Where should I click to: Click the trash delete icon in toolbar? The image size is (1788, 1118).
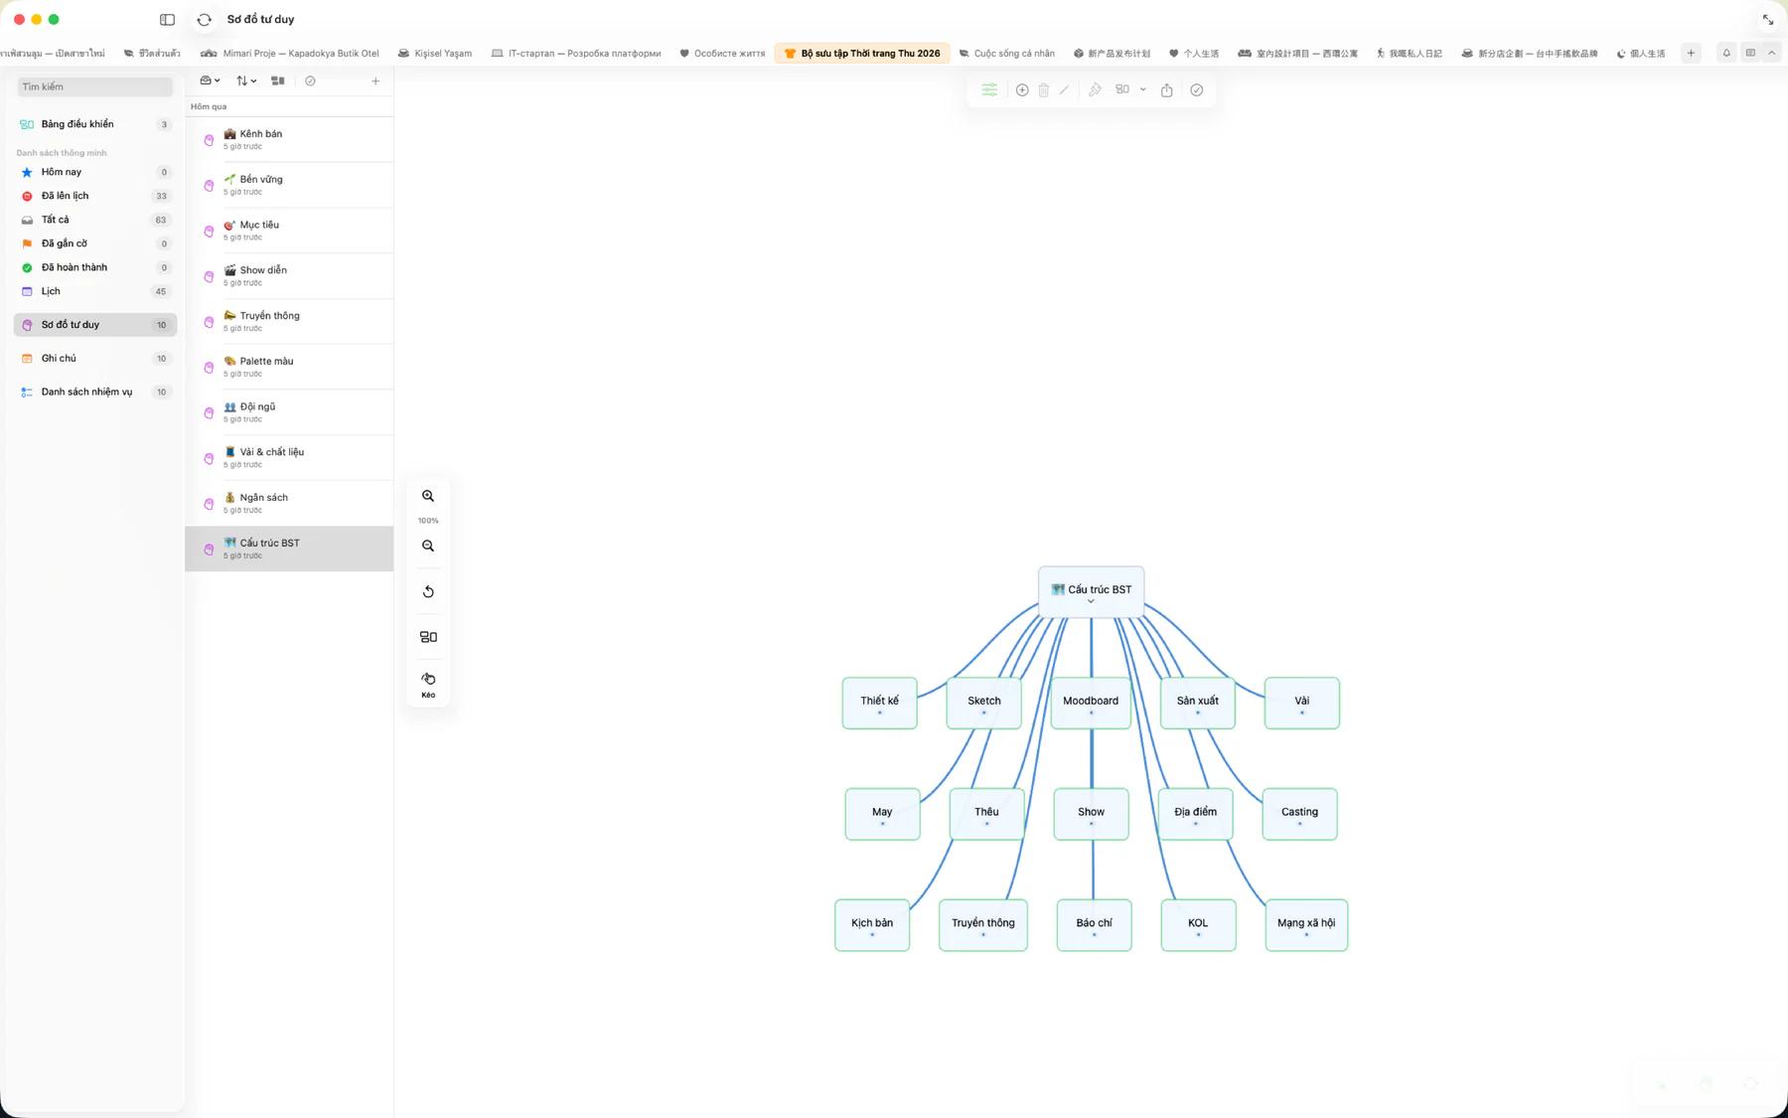pyautogui.click(x=1043, y=89)
